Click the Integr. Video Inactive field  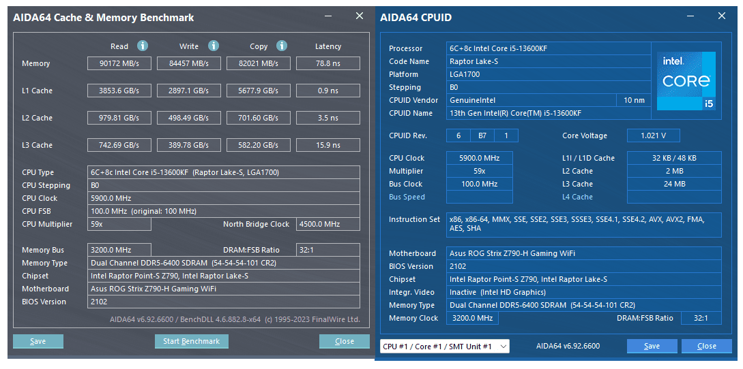pos(584,292)
